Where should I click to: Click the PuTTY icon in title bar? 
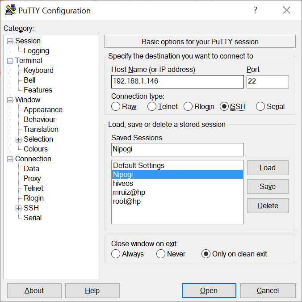11,10
